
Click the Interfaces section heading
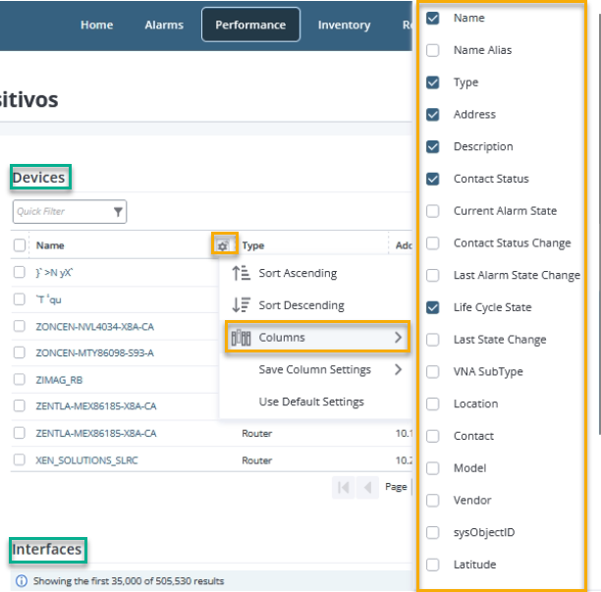coord(47,550)
